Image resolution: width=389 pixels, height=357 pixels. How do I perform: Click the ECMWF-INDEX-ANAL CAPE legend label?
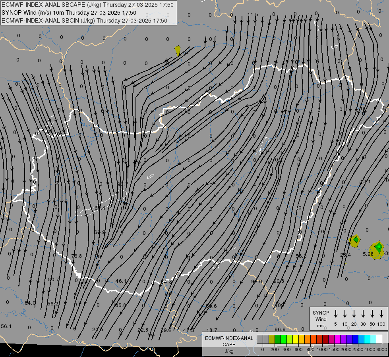coord(229,341)
